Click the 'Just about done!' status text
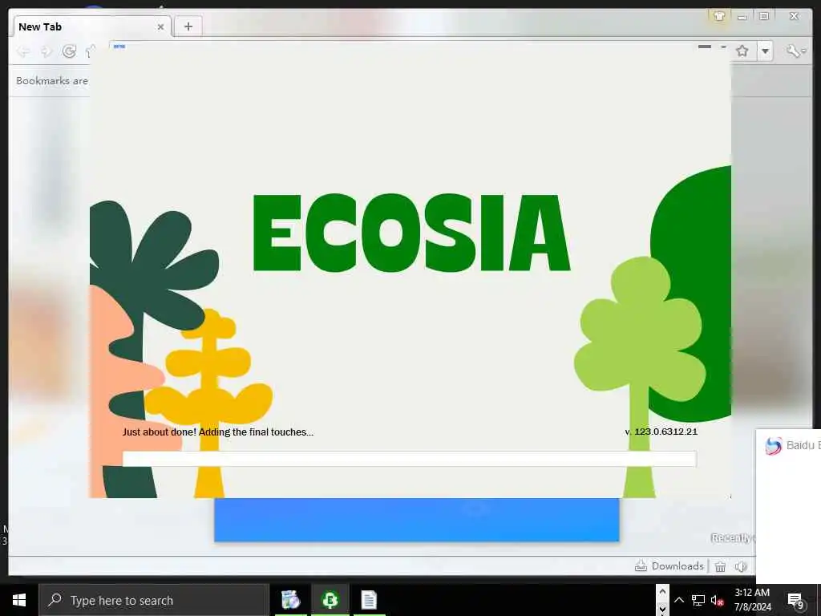The width and height of the screenshot is (821, 616). point(218,432)
